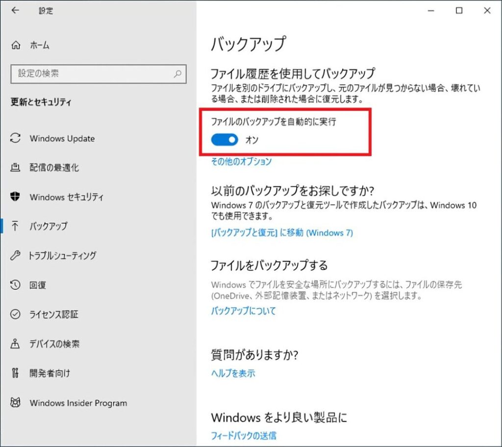Click the ヘルプを表示 link
This screenshot has height=447, width=502.
click(x=233, y=373)
